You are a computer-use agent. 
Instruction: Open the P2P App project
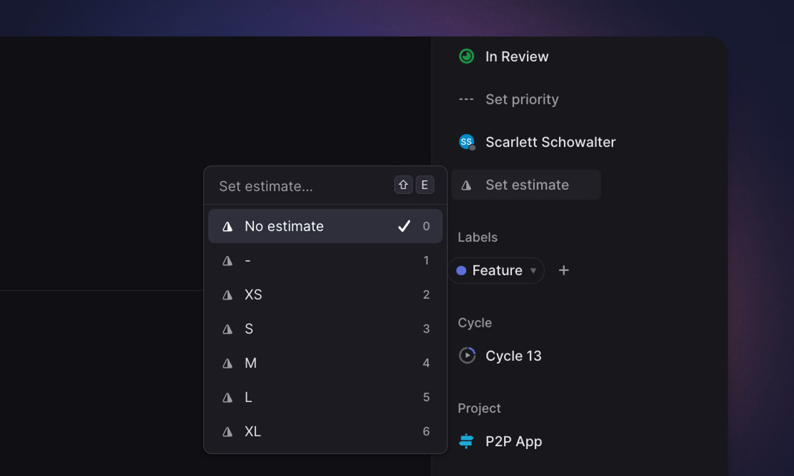point(513,441)
